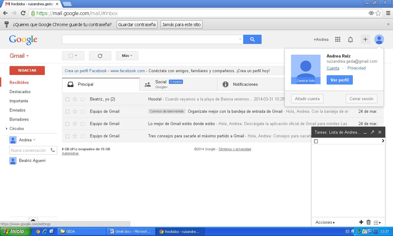Click the Google search input field
Viewport: 393px width, 236px height.
[x=150, y=39]
